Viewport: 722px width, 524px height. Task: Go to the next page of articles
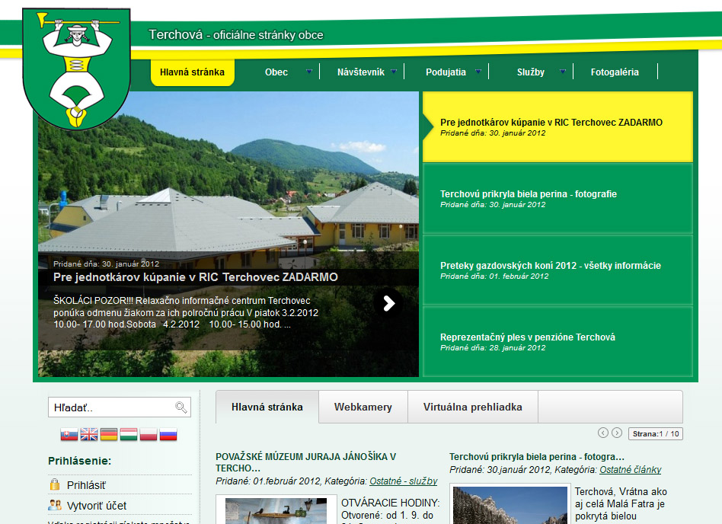coord(617,433)
